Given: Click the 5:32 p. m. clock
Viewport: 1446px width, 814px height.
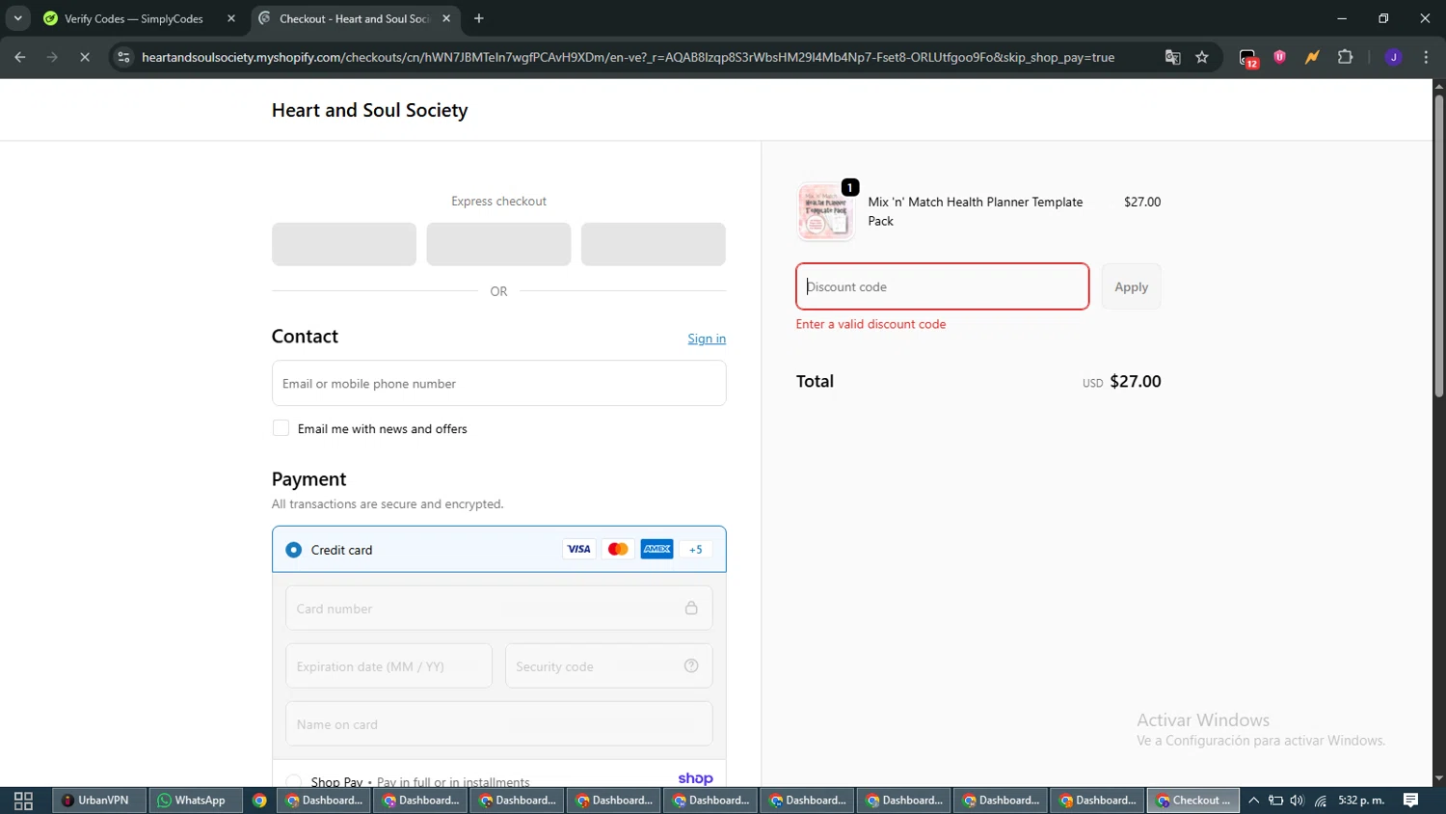Looking at the screenshot, I should (1361, 800).
